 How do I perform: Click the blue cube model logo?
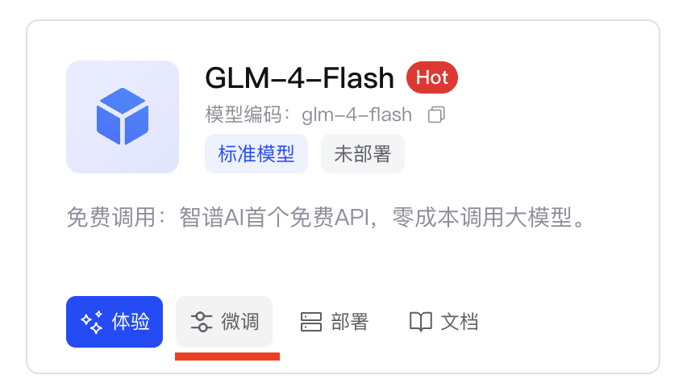click(x=123, y=117)
